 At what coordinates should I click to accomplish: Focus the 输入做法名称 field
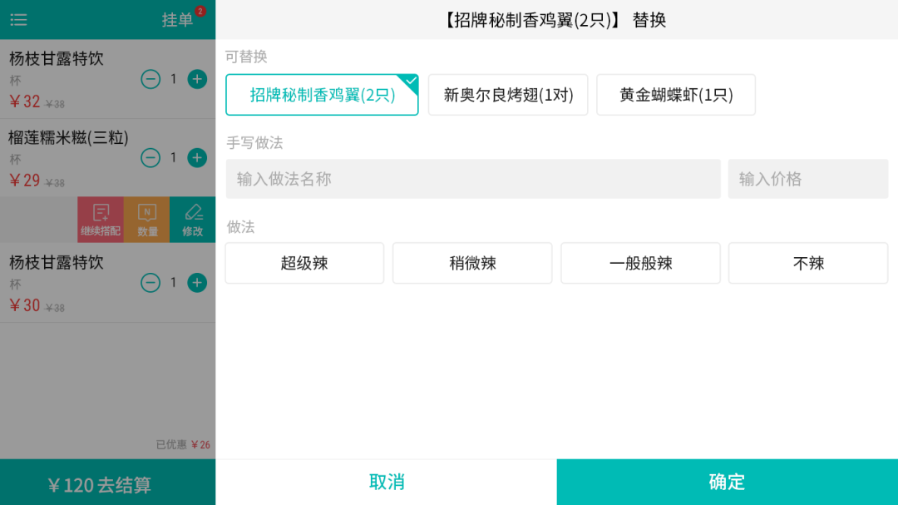click(x=473, y=179)
